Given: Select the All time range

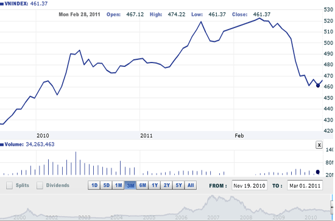Looking at the screenshot, I should [191, 185].
